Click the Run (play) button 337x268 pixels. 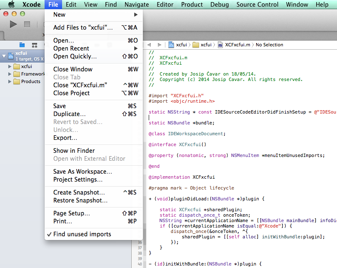coord(13,24)
